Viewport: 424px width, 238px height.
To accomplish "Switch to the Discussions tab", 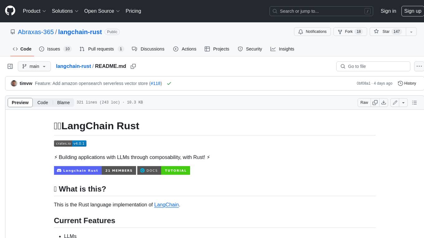I will tap(148, 49).
